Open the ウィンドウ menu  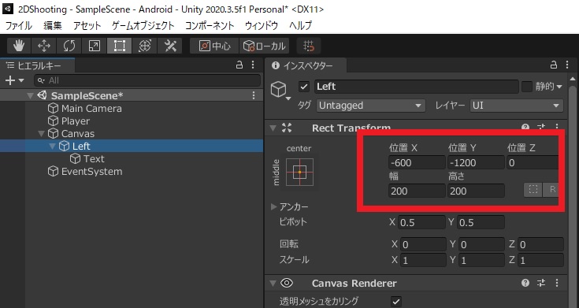click(262, 25)
